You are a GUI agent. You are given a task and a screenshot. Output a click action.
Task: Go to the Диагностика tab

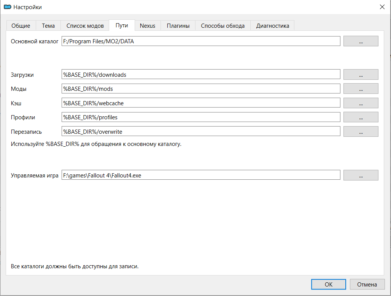(x=272, y=26)
